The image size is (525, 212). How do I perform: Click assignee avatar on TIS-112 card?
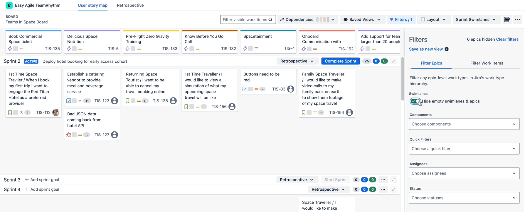tap(56, 112)
